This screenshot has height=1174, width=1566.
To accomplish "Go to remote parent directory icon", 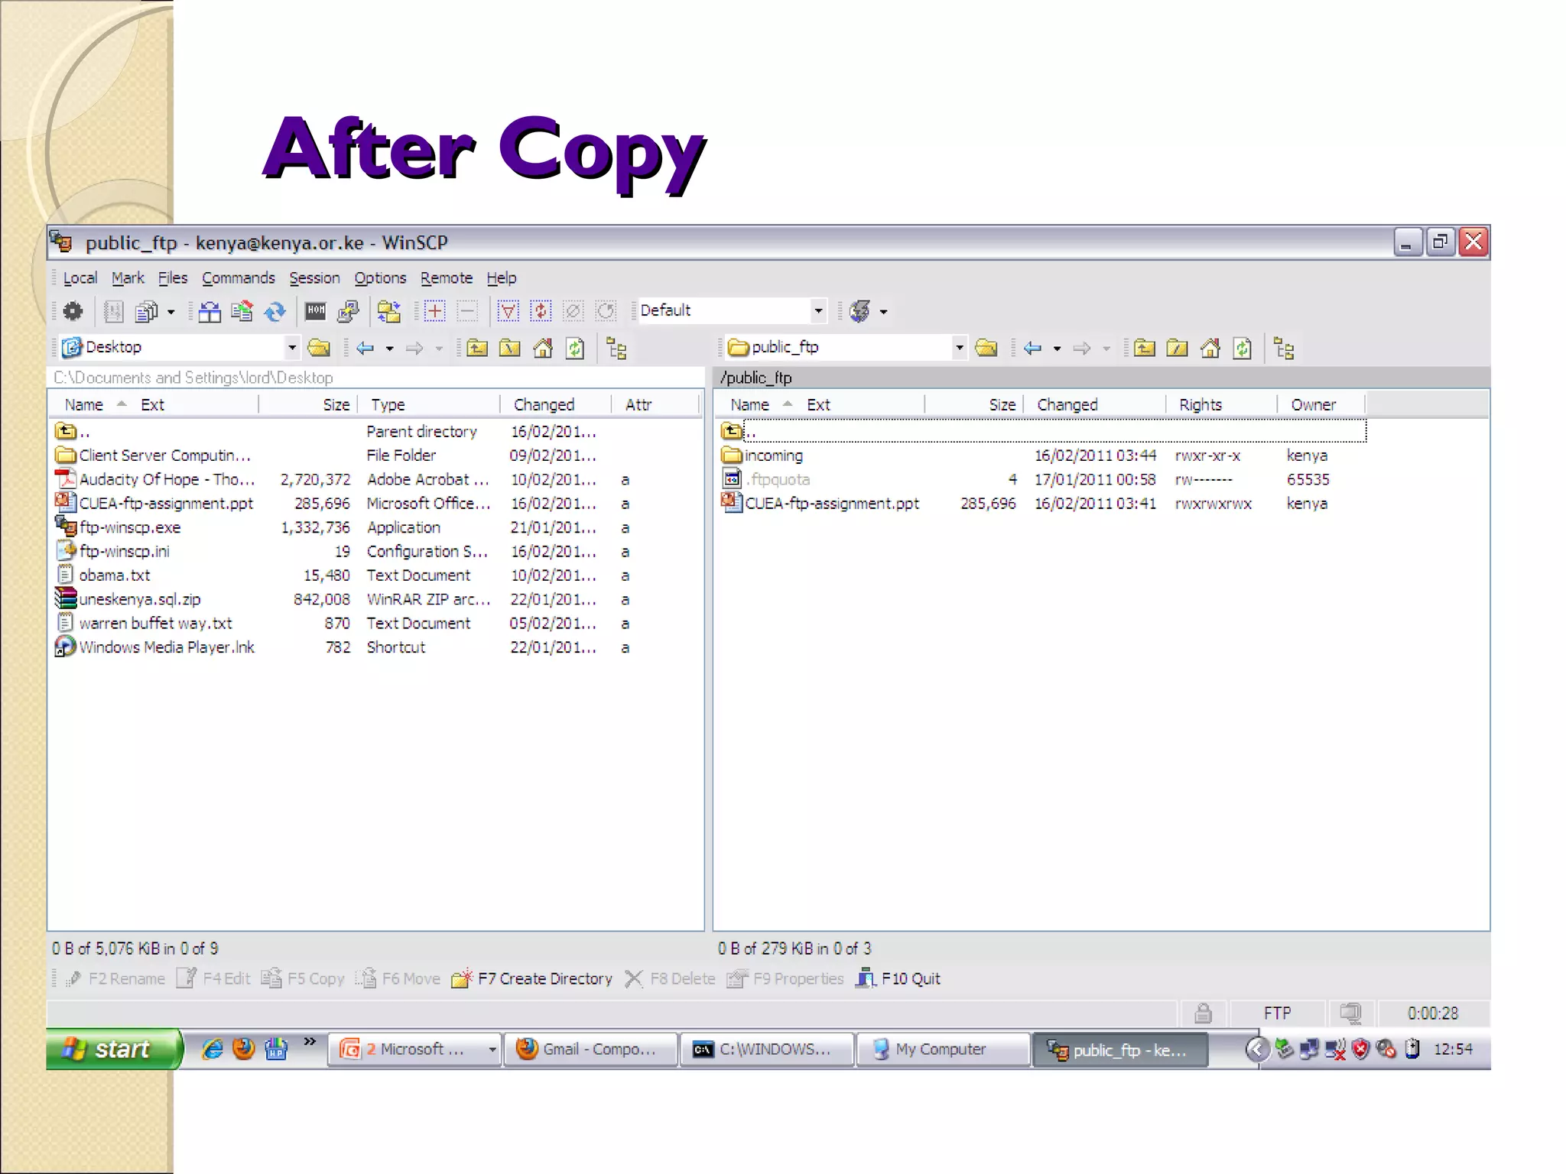I will 1144,349.
